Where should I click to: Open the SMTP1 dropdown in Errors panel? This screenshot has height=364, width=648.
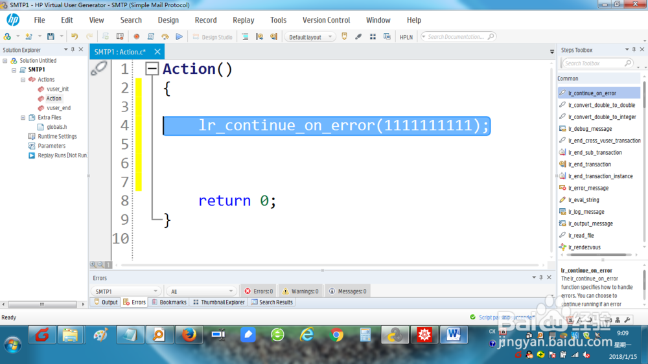coord(125,291)
